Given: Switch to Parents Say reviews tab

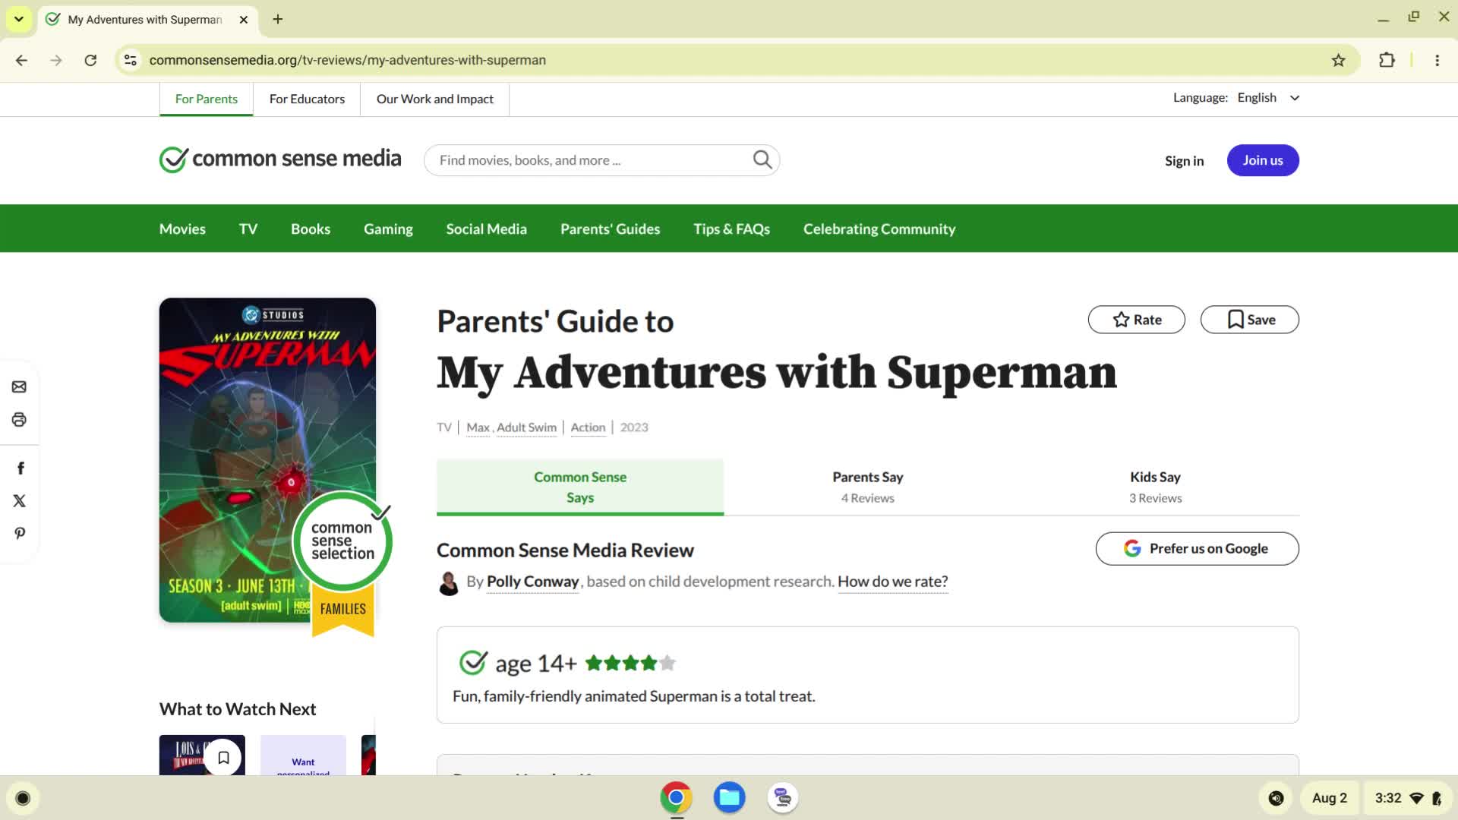Looking at the screenshot, I should [867, 487].
